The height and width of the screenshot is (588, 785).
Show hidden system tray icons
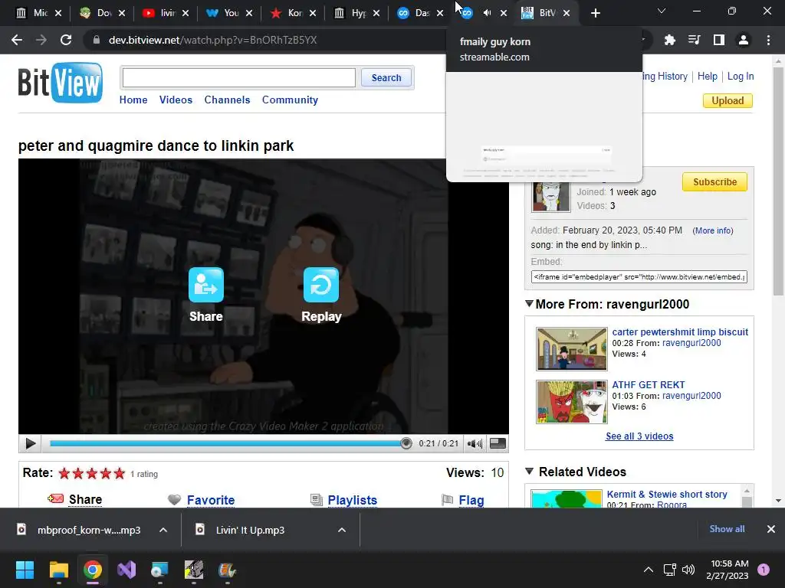pyautogui.click(x=649, y=570)
